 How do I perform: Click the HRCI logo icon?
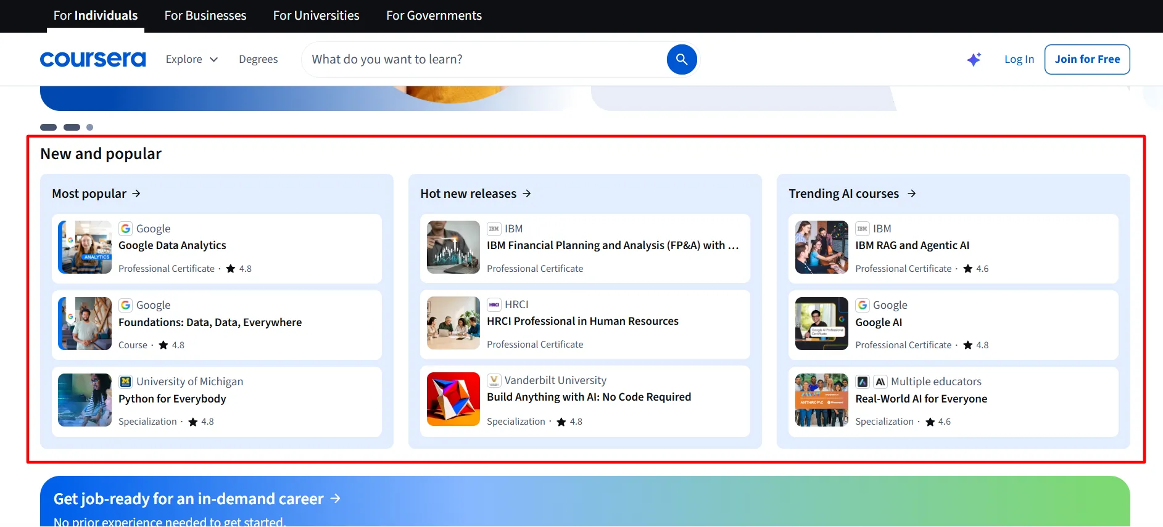tap(494, 304)
